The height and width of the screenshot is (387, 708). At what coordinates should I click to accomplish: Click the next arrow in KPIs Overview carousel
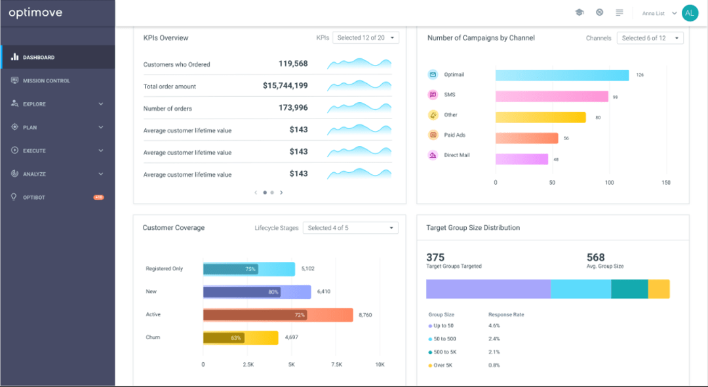tap(281, 193)
